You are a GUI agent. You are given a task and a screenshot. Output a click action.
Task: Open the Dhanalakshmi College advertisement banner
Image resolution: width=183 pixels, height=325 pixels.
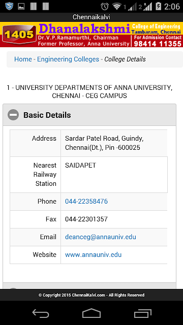91,35
